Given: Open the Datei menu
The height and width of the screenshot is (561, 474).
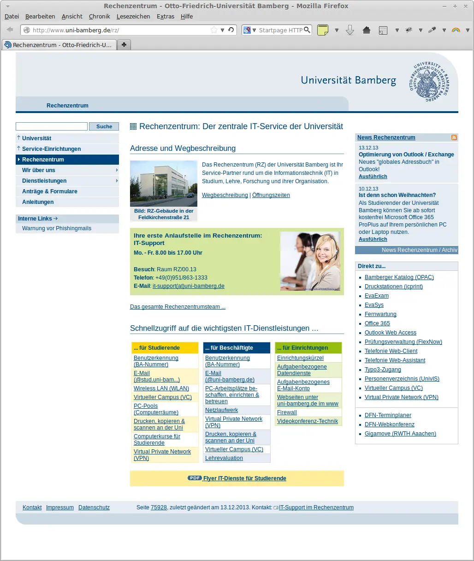Looking at the screenshot, I should coord(12,16).
